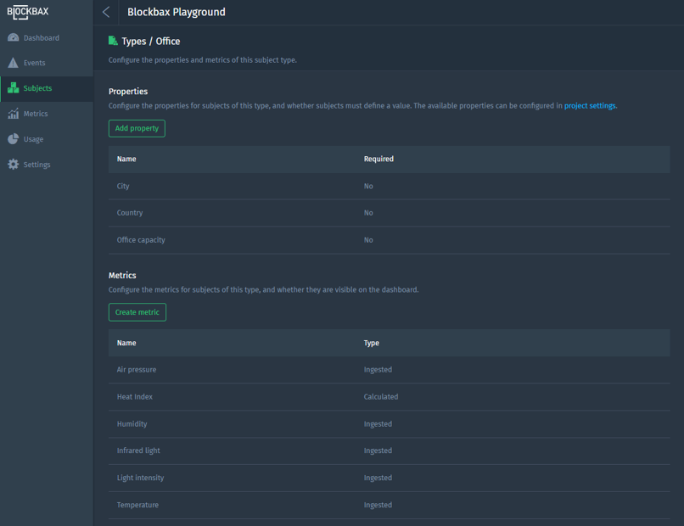This screenshot has width=684, height=526.
Task: Follow the project settings link
Action: [590, 106]
